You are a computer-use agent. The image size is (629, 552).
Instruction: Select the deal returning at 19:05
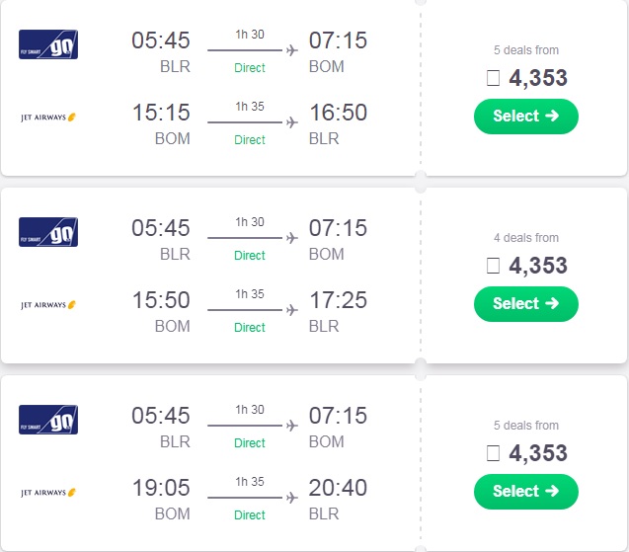[526, 492]
